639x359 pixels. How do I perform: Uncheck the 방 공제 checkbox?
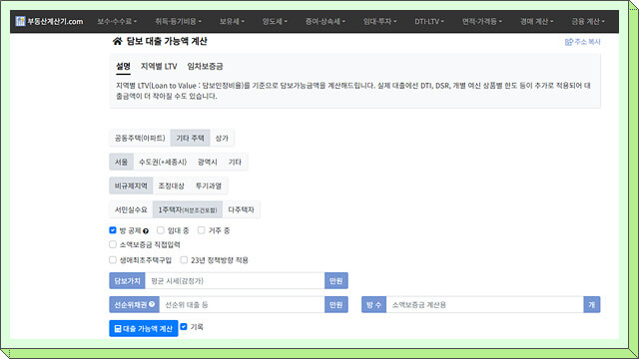113,230
